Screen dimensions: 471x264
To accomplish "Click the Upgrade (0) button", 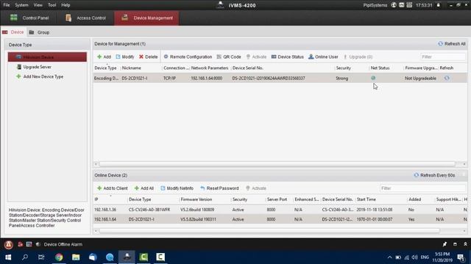I will pos(358,57).
